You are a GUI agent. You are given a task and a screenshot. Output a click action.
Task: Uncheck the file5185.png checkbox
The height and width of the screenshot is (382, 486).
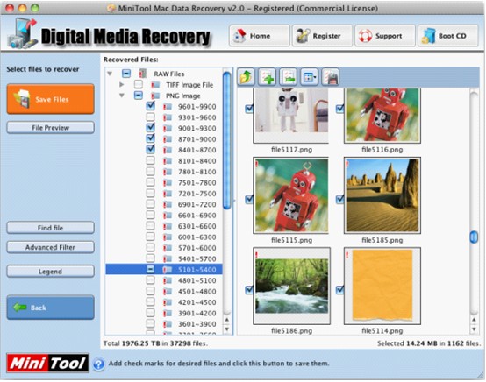(340, 199)
